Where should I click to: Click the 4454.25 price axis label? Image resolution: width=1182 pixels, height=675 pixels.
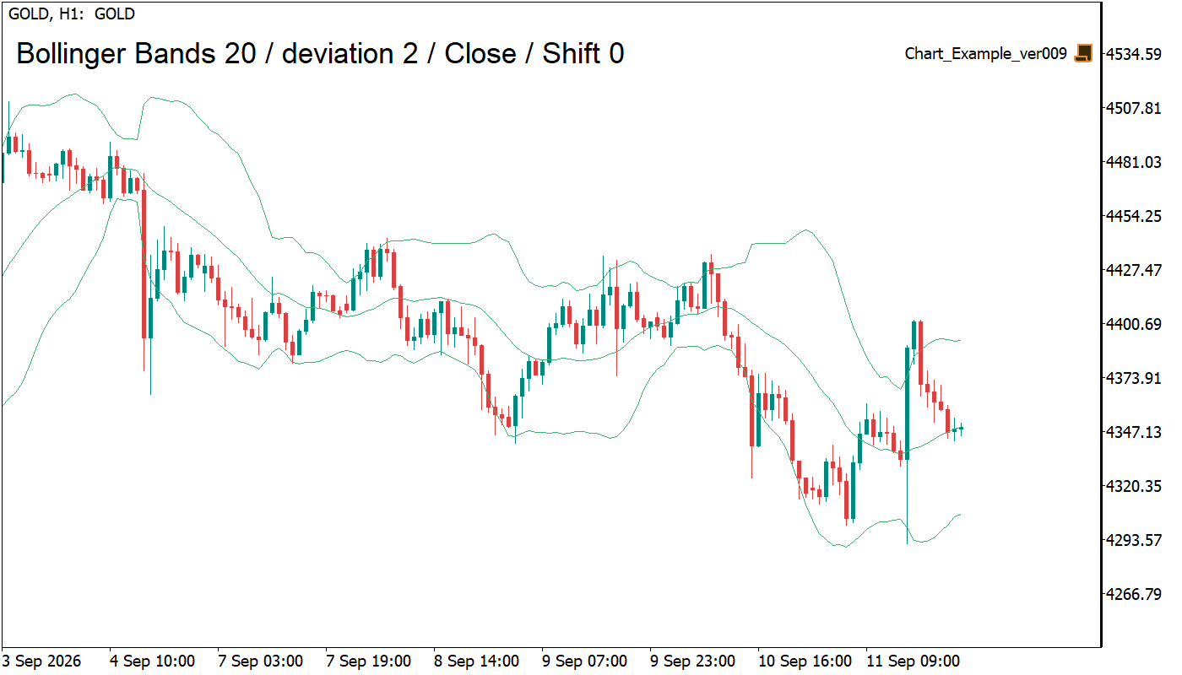pyautogui.click(x=1134, y=216)
